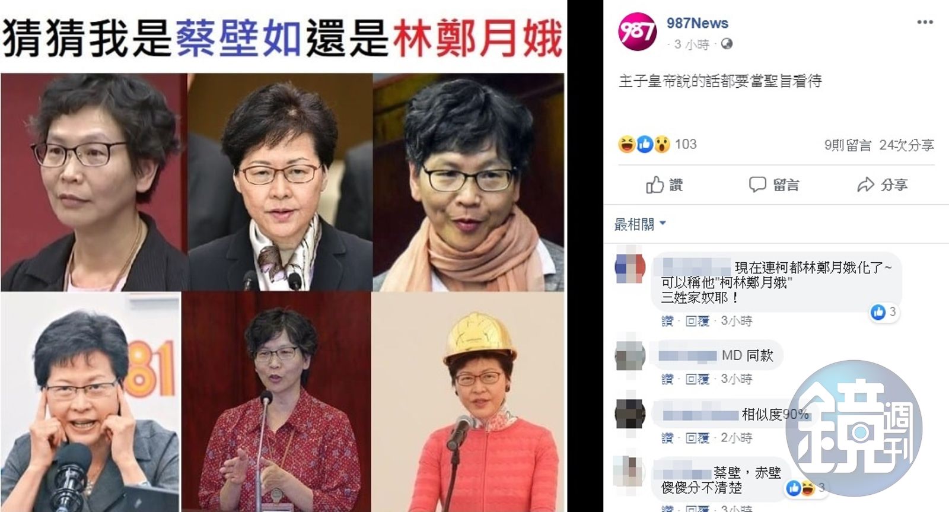The image size is (949, 512).
Task: Click the like count on 三姓家奴 comment
Action: [884, 312]
